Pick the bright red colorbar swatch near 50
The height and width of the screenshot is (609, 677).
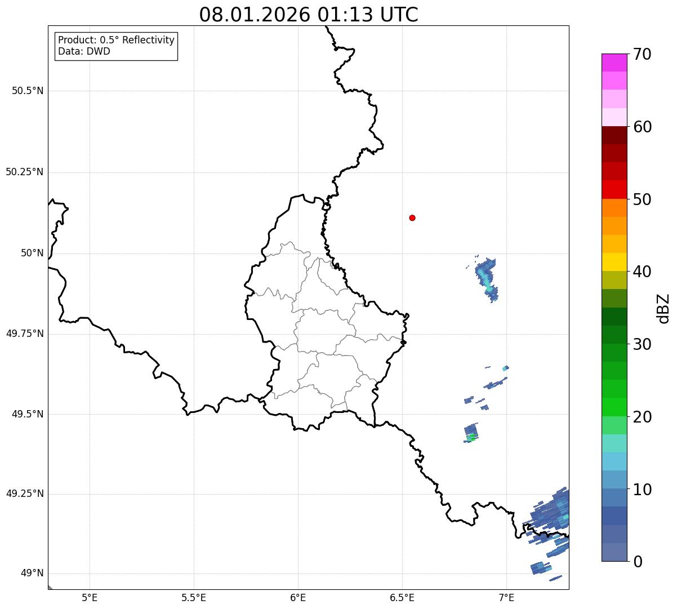pos(614,189)
